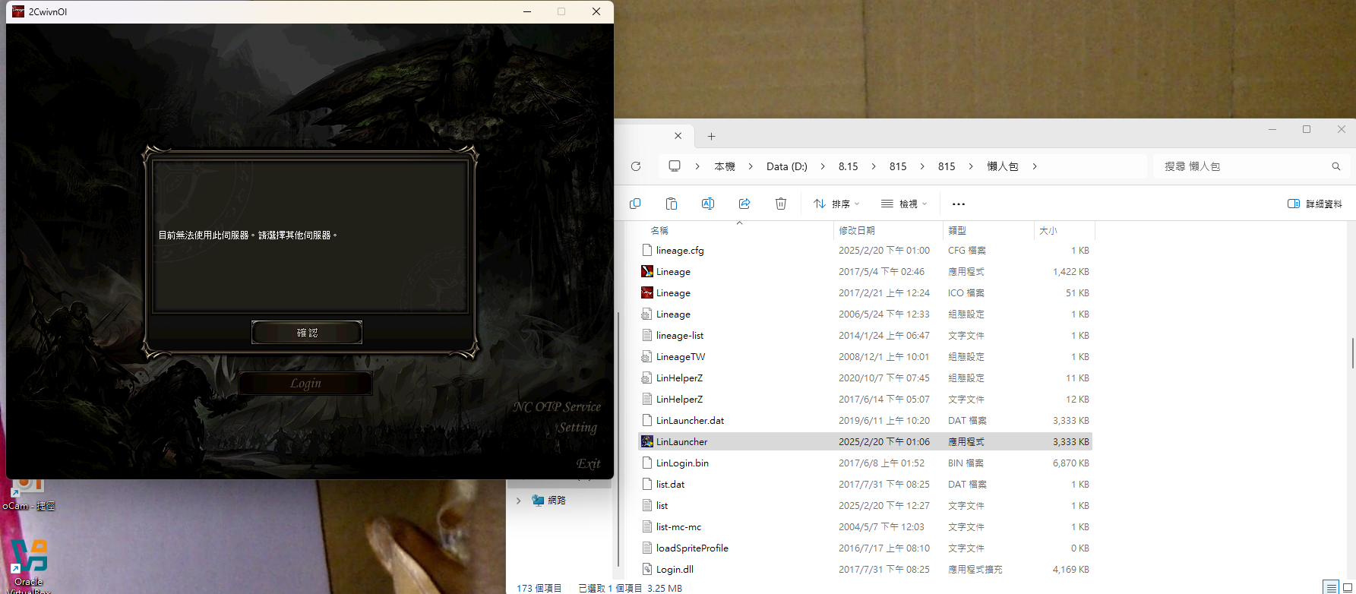Open Oracle VirtualBox desktop shortcut
The width and height of the screenshot is (1356, 594).
point(28,567)
